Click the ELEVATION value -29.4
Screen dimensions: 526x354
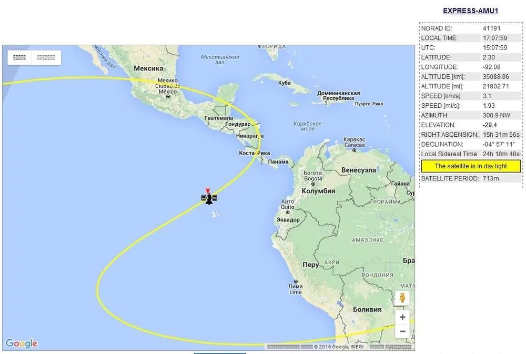coord(490,125)
